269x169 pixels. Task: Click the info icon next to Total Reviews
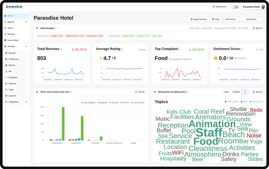[x=61, y=49]
